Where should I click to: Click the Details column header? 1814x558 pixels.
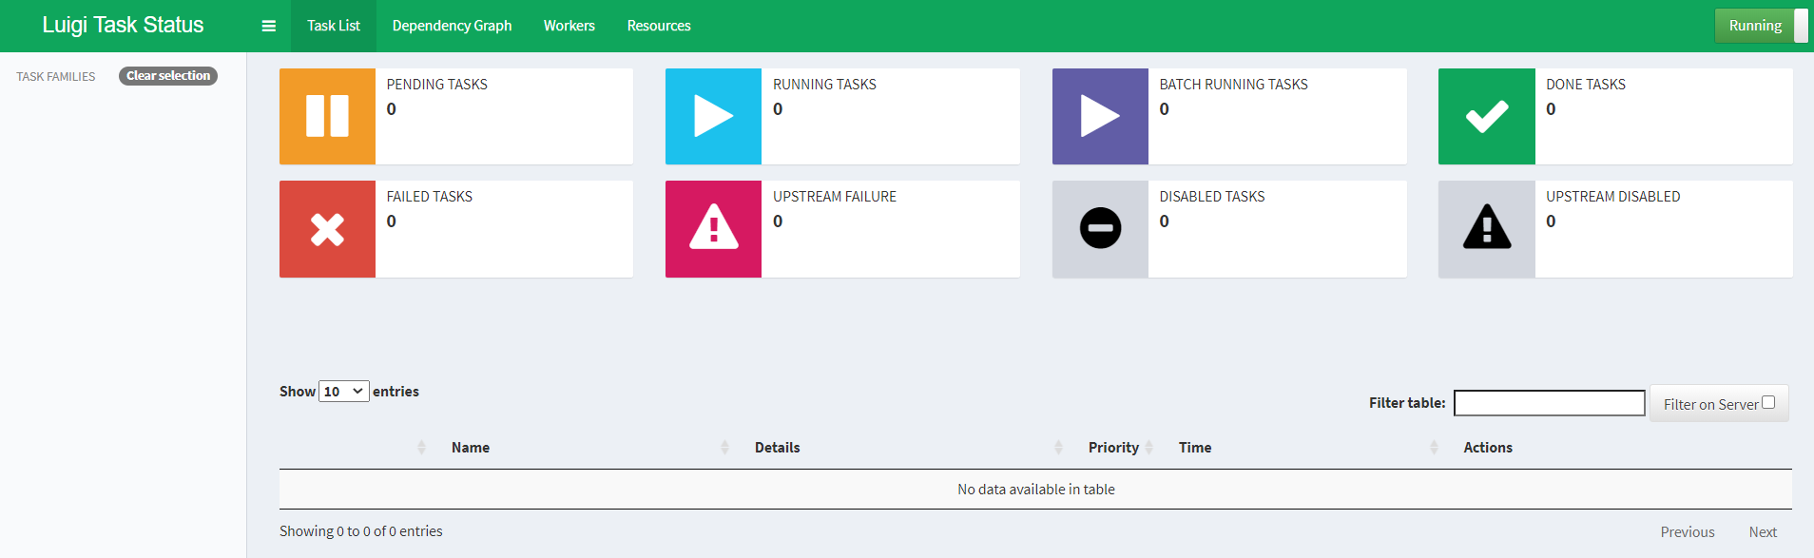[x=777, y=448]
